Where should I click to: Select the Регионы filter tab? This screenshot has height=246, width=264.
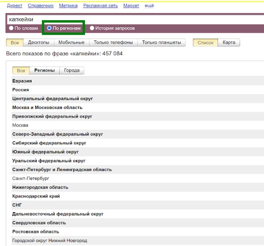pos(44,70)
